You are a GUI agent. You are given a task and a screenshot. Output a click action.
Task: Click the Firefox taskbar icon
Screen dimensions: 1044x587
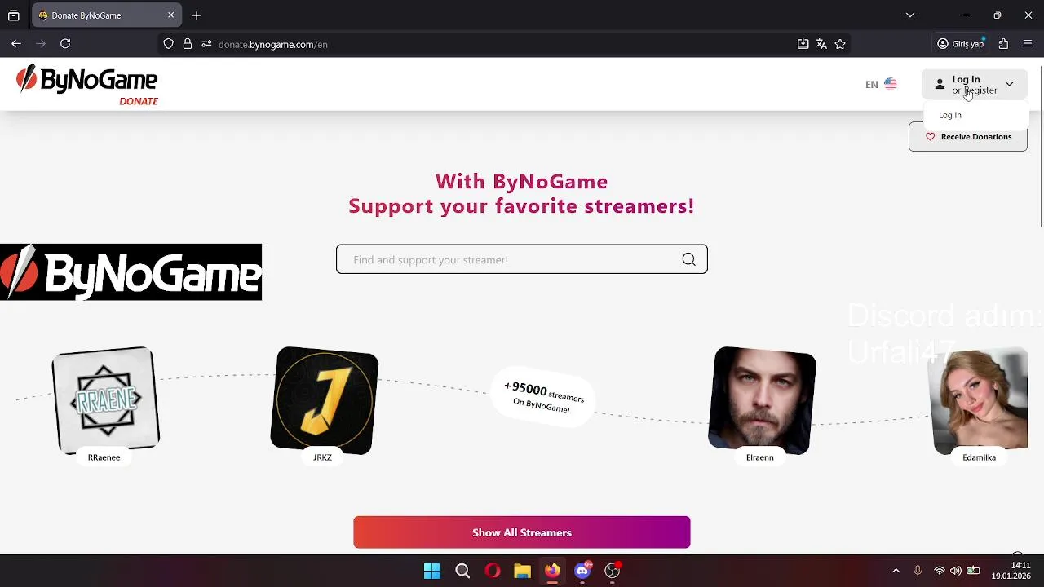pos(552,571)
